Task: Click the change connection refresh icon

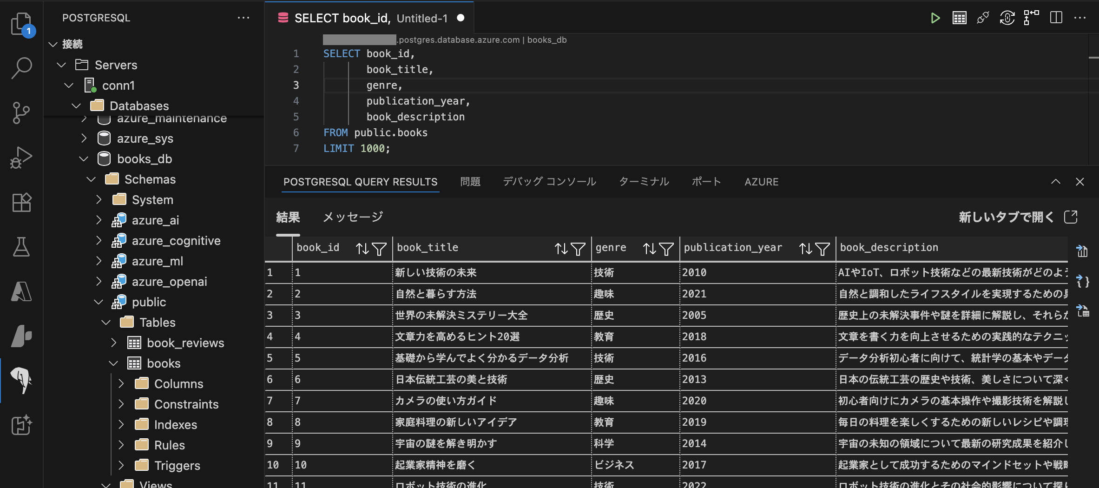Action: [1007, 18]
